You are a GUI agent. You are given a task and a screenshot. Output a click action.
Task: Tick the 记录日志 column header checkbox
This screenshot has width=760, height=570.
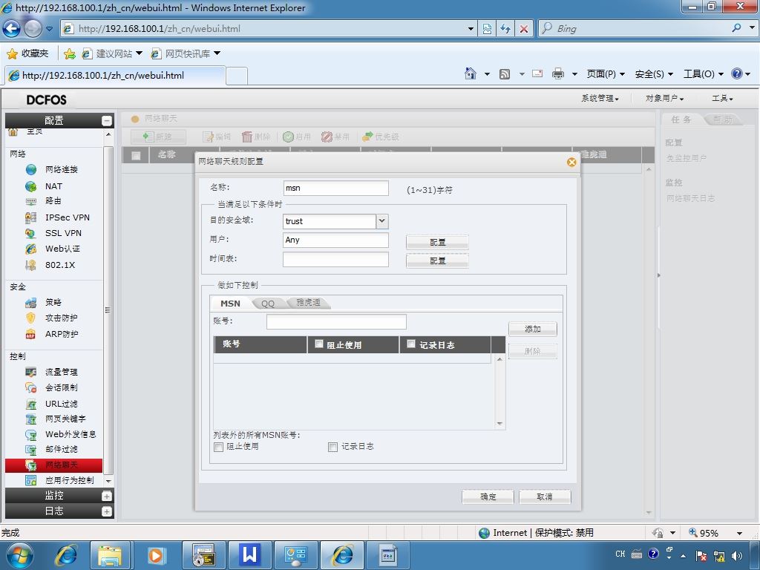click(411, 344)
